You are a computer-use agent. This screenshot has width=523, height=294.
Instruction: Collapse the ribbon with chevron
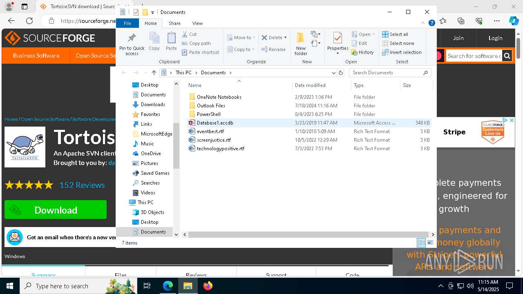(x=423, y=23)
